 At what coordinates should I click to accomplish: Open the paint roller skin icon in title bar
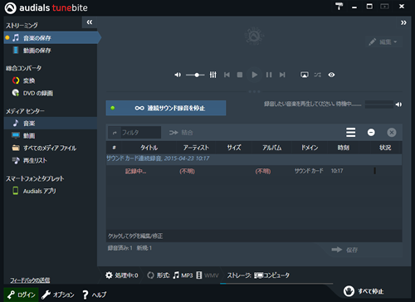tap(339, 6)
